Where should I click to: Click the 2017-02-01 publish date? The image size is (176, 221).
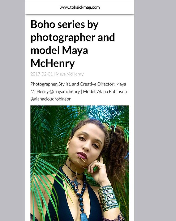[41, 74]
